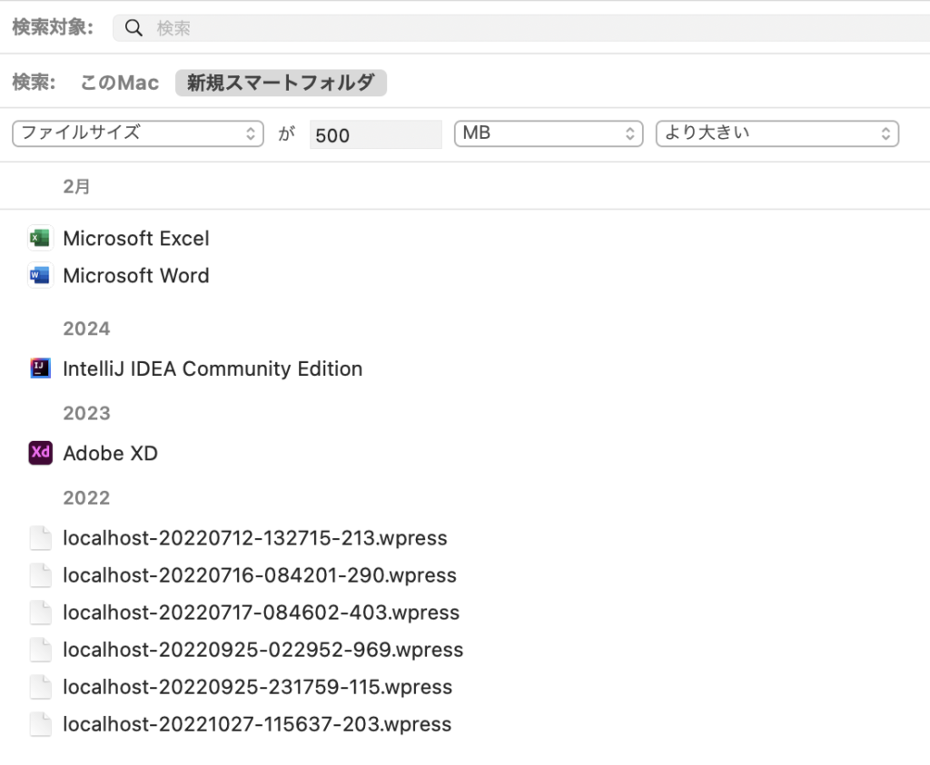Click the IntelliJ IDEA app icon
930x765 pixels.
click(x=40, y=368)
